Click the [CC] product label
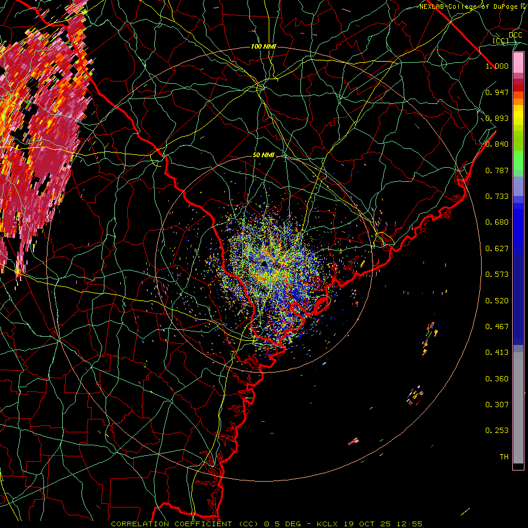Viewport: 528px width, 528px height. [x=501, y=41]
